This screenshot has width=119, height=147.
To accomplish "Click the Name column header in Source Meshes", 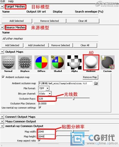I will 6,32.
